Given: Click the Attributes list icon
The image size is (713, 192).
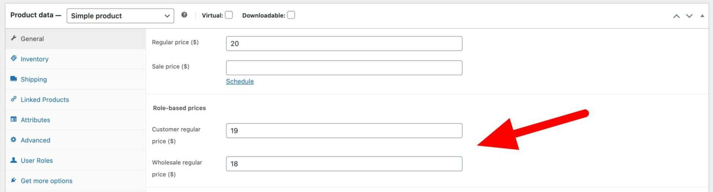Looking at the screenshot, I should (x=14, y=119).
